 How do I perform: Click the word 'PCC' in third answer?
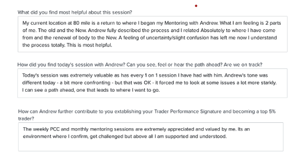point(55,129)
